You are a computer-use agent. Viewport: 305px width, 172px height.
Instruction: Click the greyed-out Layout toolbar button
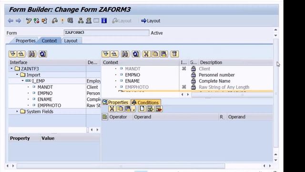122,21
